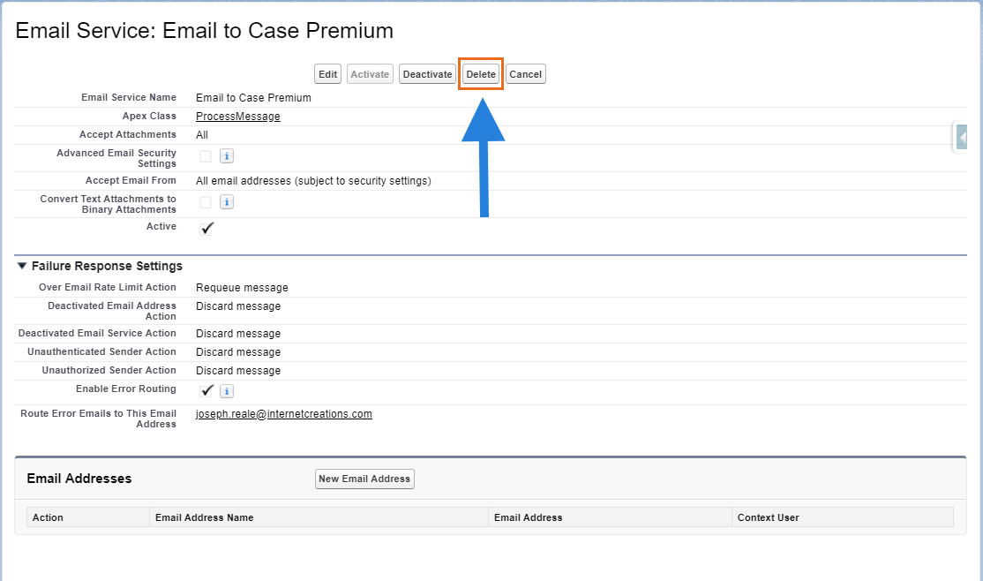Viewport: 983px width, 581px height.
Task: Click the Email Address column header
Action: point(528,517)
